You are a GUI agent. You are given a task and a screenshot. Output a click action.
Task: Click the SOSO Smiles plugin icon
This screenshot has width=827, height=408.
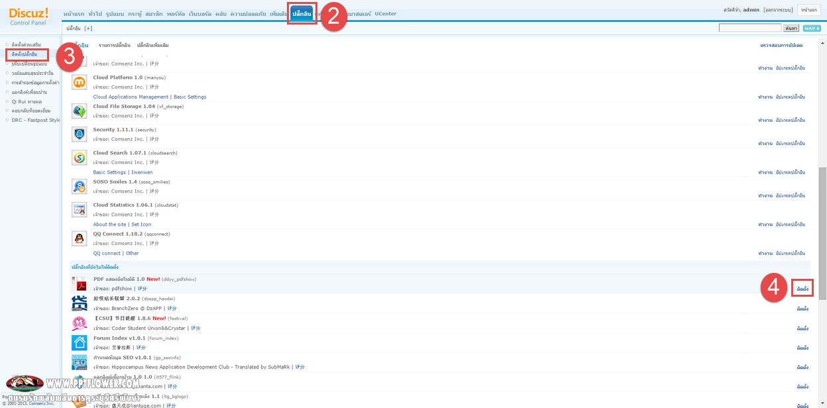pyautogui.click(x=80, y=187)
